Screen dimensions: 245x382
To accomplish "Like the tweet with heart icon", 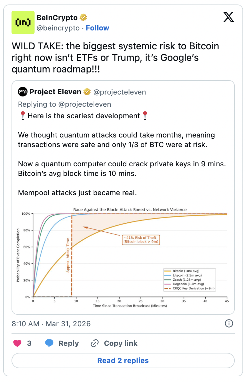I will 17,343.
